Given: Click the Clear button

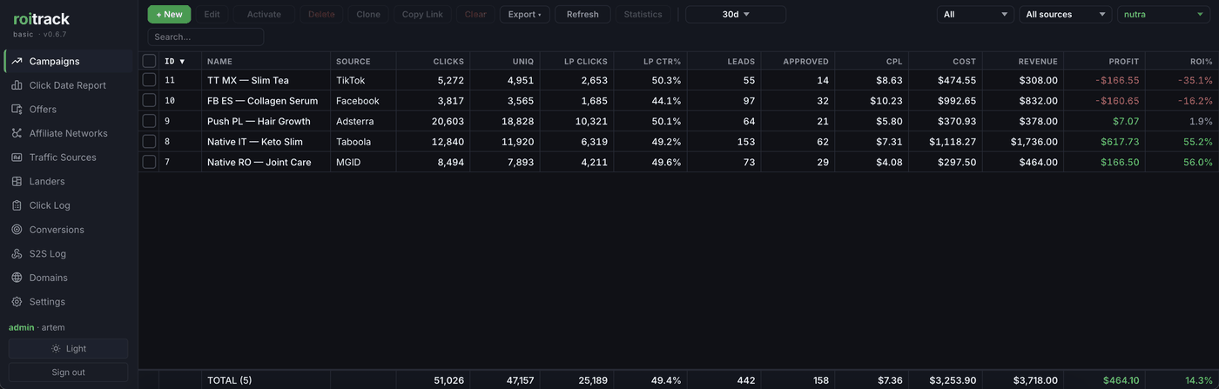Looking at the screenshot, I should tap(475, 14).
